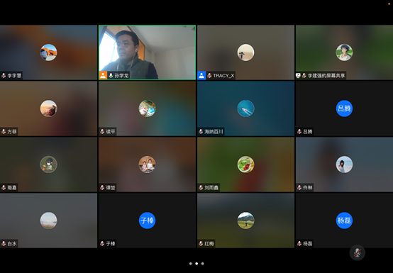Switch to the third page dot indicator
The width and height of the screenshot is (393, 273).
pyautogui.click(x=202, y=264)
